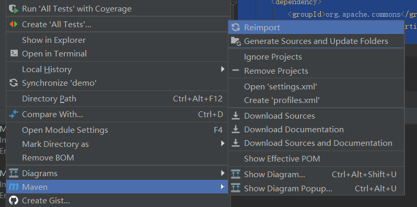Click the Reimport refresh icon

(236, 27)
